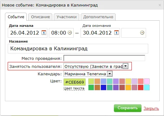Open end time clock picker icon
The image size is (164, 116).
coord(142,32)
